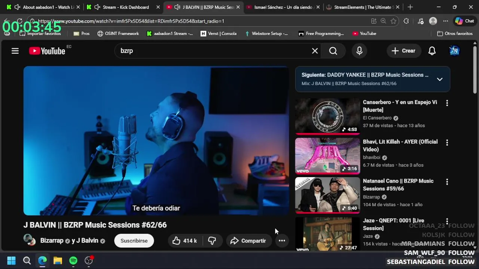The width and height of the screenshot is (479, 269).
Task: Mute the J BALVIN tab audio icon
Action: point(177,7)
